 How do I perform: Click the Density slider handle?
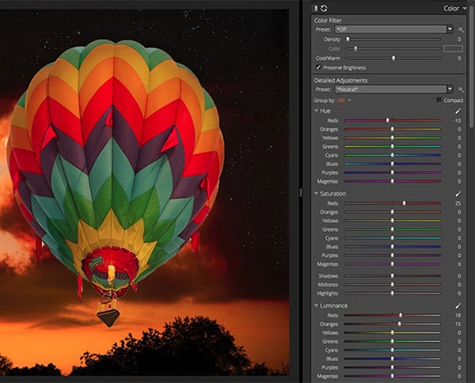348,39
